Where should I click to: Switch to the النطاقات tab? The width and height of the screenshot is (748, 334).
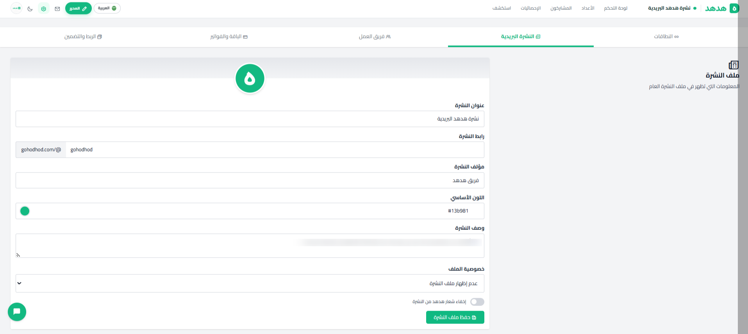click(x=666, y=37)
